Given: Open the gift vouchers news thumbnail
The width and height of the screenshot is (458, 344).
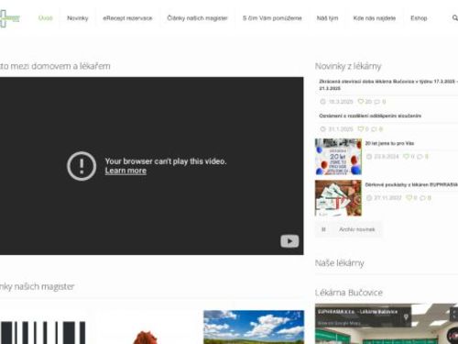Looking at the screenshot, I should [338, 198].
